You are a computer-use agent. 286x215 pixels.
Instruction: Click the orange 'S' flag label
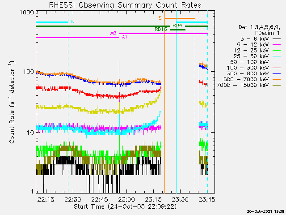pos(160,18)
